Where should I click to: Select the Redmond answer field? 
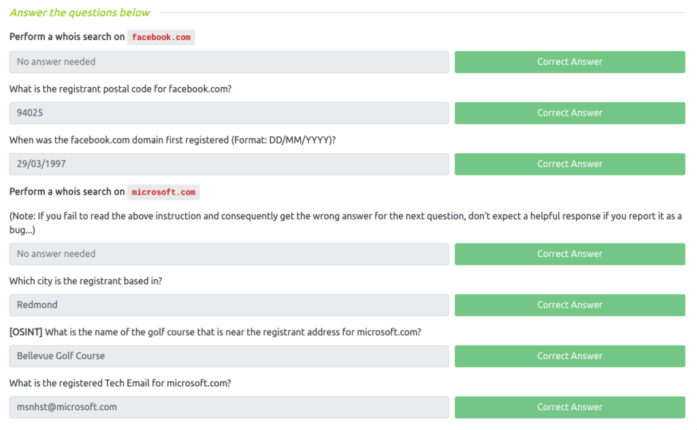(x=229, y=305)
